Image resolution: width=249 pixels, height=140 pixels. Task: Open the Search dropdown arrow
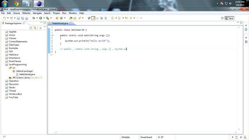[83, 18]
